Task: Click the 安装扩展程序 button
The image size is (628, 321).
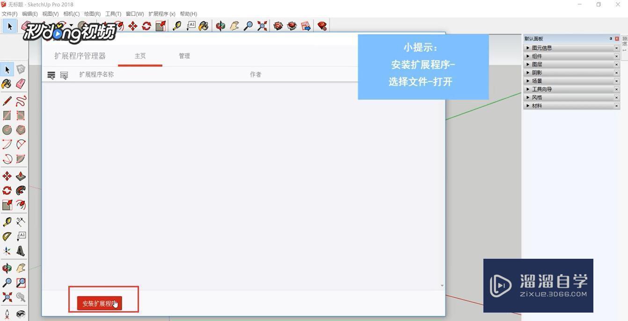Action: [x=100, y=303]
